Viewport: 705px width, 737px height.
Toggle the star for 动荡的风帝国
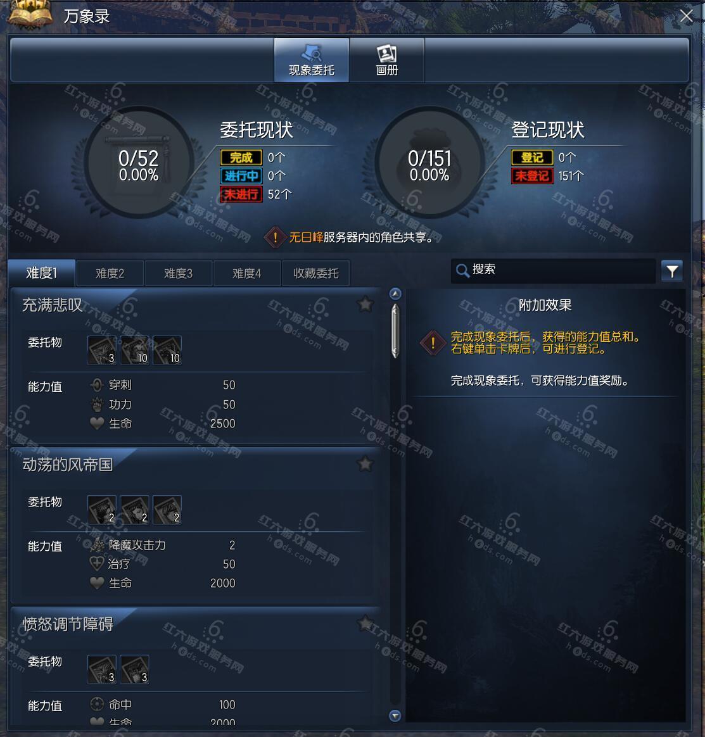pyautogui.click(x=365, y=464)
